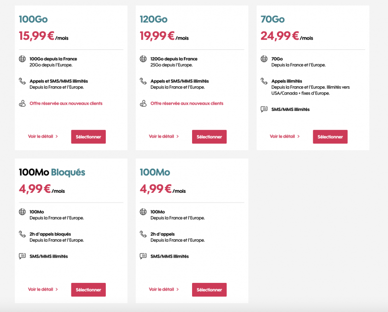
Task: Click the SMS bubble icon in the 100Mo Bloqués plan
Action: [x=22, y=256]
